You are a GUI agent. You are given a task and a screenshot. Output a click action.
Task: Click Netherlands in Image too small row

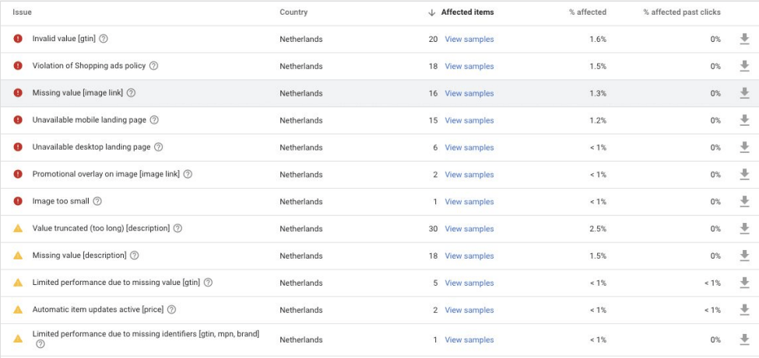[300, 201]
